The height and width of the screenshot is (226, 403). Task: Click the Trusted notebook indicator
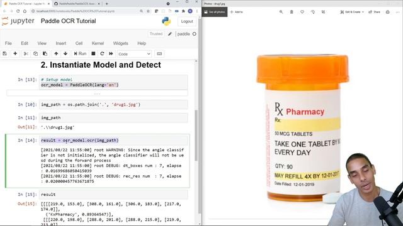pyautogui.click(x=156, y=34)
